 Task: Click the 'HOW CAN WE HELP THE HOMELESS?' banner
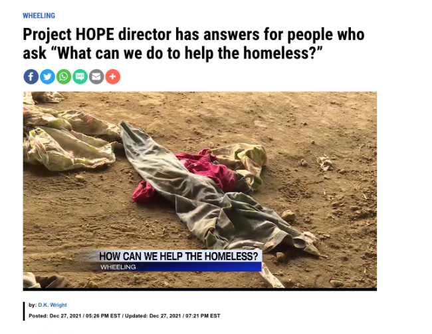179,256
